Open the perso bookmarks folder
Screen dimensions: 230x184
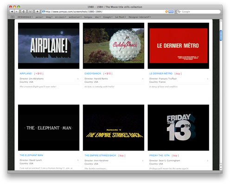39,17
